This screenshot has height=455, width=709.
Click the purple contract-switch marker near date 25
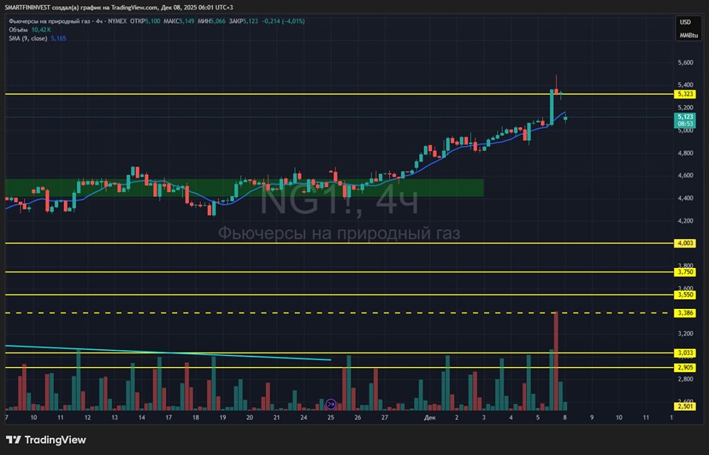330,404
